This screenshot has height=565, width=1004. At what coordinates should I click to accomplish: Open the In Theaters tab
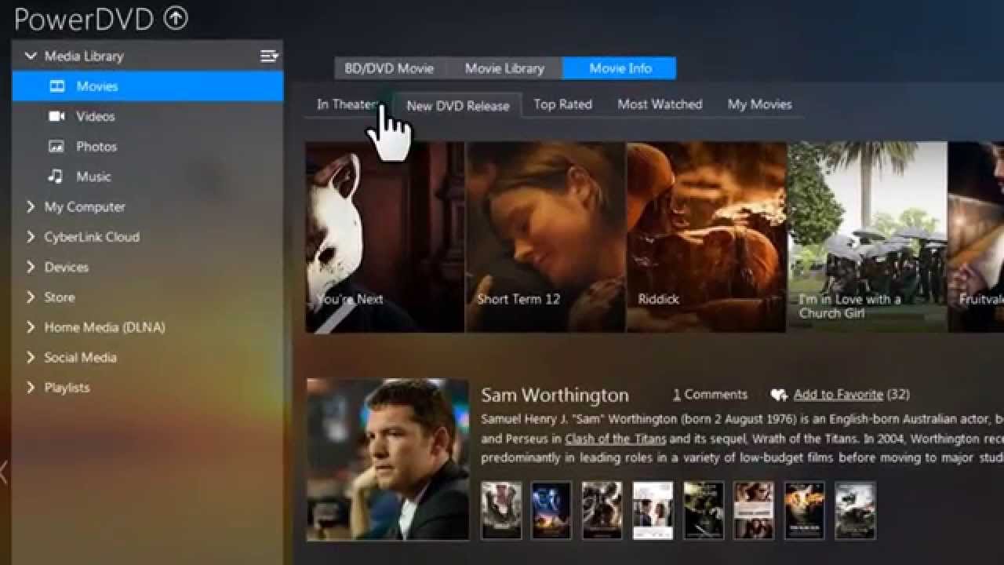(x=348, y=104)
